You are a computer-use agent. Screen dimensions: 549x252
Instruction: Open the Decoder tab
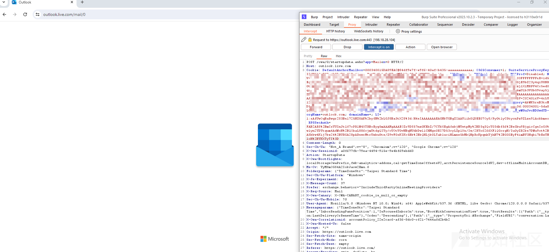(x=468, y=25)
